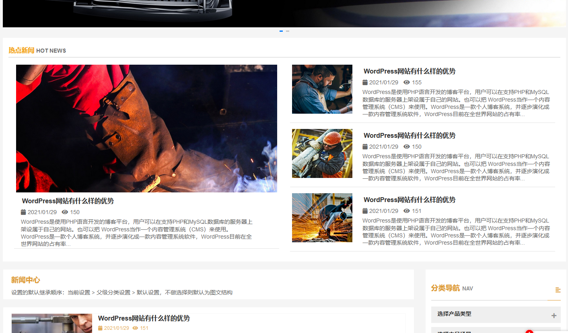This screenshot has width=568, height=333.
Task: Click the grinder sparks thumbnail of the third article
Action: point(322,217)
